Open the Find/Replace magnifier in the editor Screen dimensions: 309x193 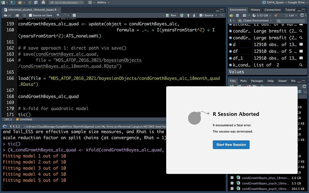click(x=59, y=15)
